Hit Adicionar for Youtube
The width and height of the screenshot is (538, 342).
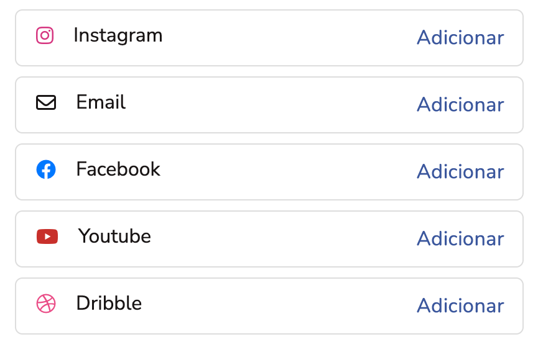(x=460, y=239)
